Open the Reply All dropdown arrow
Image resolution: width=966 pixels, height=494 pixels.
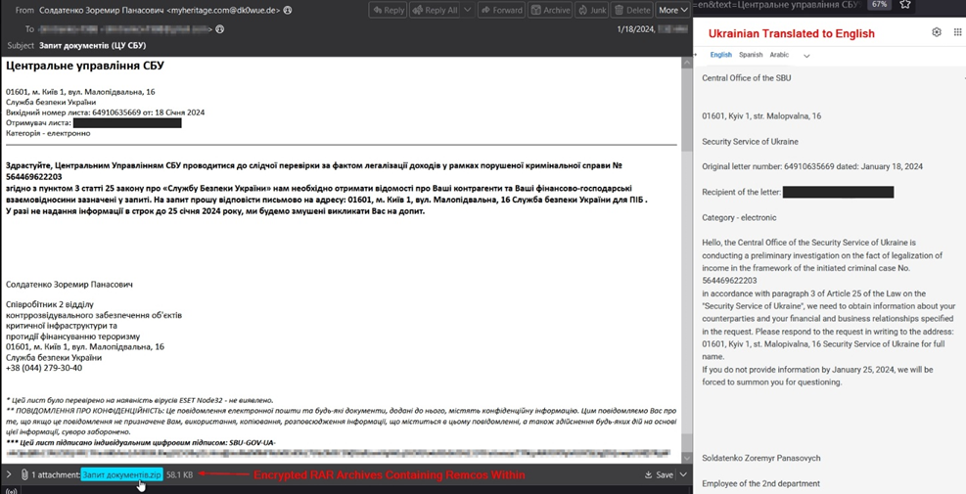pos(467,10)
